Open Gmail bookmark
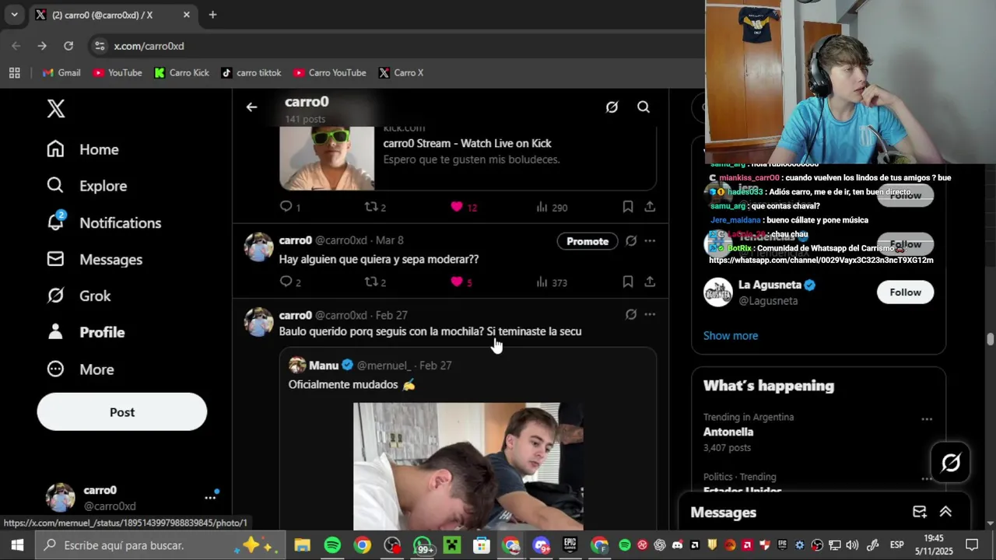 coord(61,72)
